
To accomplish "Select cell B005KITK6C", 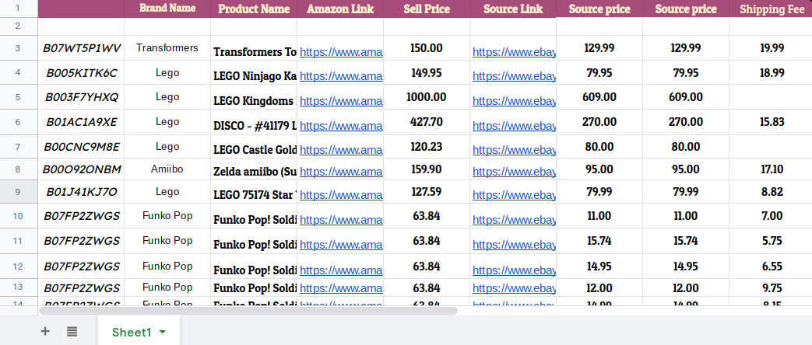I will click(81, 73).
